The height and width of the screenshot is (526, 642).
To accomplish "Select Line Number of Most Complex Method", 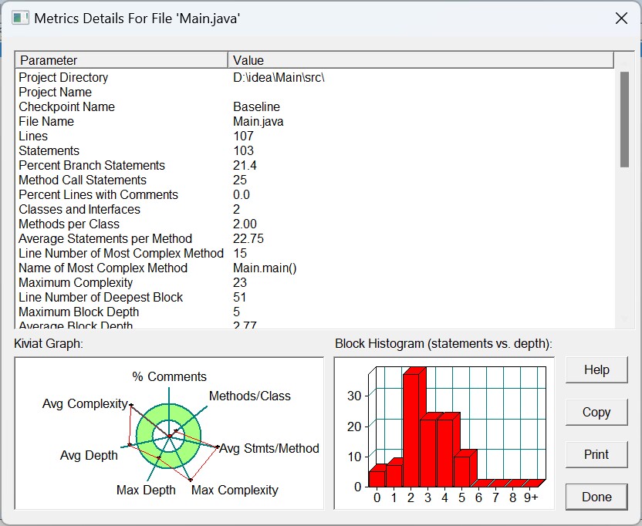I will tap(316, 254).
